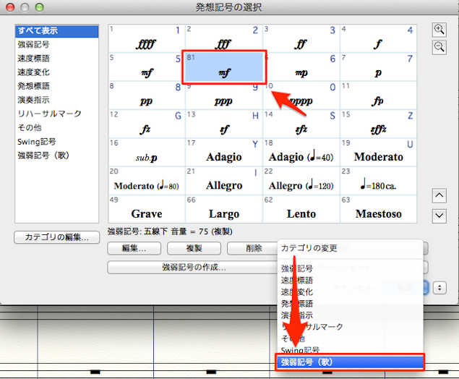Select リハーサルマーク in the category list
The height and width of the screenshot is (379, 459).
point(57,114)
